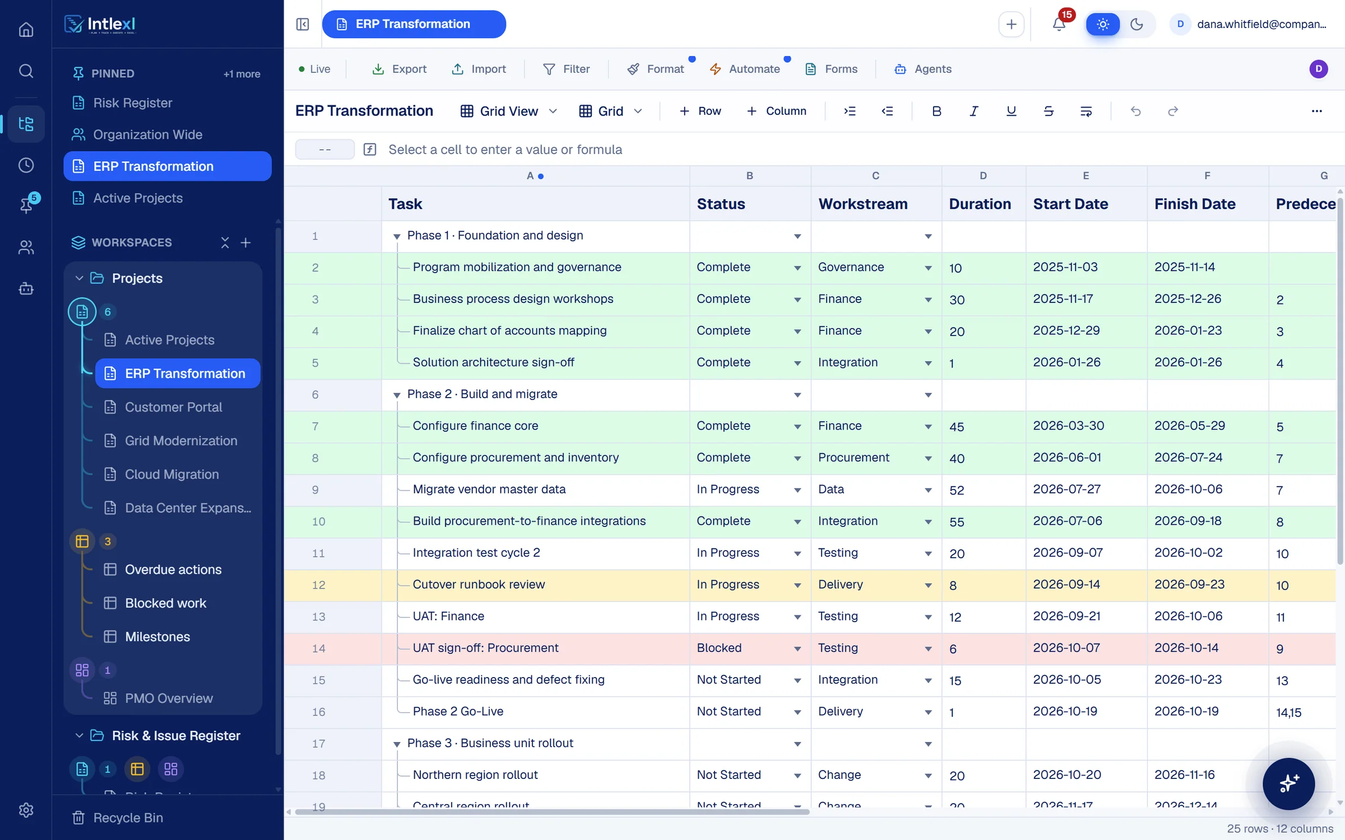
Task: Select light mode sun toggle
Action: click(1103, 24)
